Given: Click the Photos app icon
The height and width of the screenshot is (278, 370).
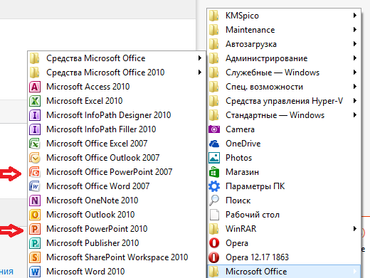Looking at the screenshot, I should [214, 158].
